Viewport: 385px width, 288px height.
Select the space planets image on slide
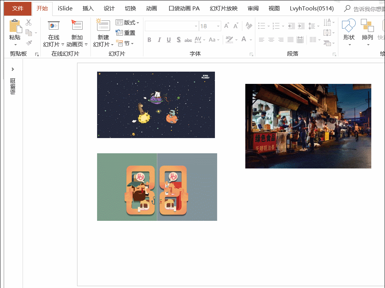[x=156, y=105]
